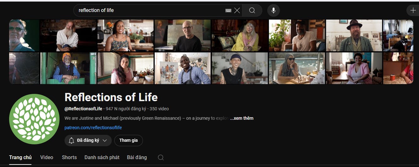Image resolution: width=419 pixels, height=167 pixels.
Task: Go to the 'Danh sách phát' tab
Action: coord(102,157)
